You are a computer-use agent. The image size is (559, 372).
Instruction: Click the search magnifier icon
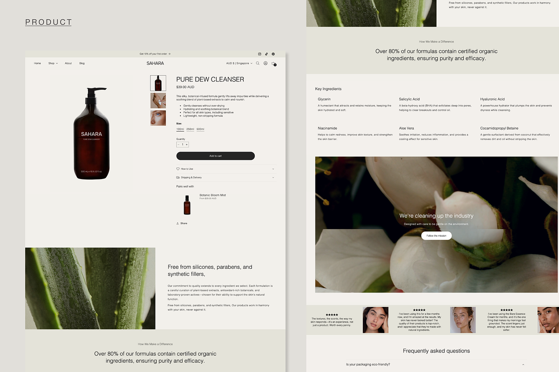258,63
